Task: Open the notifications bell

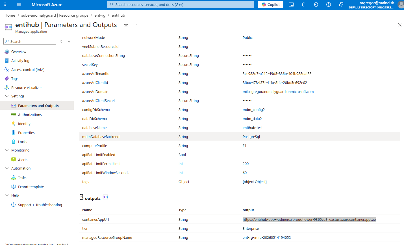Action: (304, 5)
